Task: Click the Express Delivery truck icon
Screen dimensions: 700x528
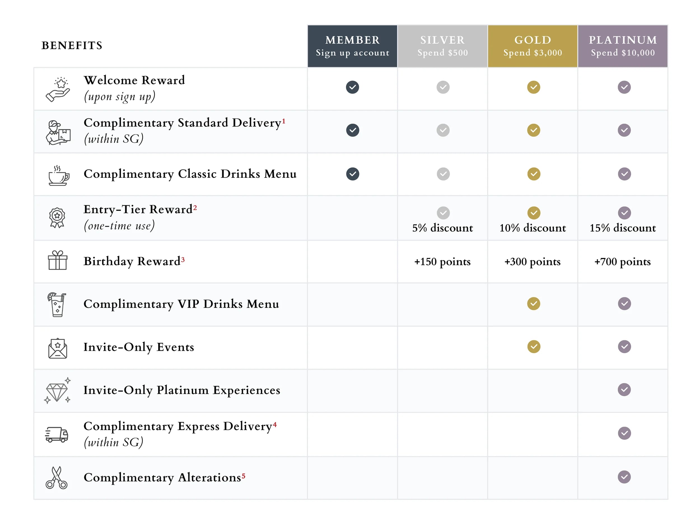Action: tap(57, 435)
